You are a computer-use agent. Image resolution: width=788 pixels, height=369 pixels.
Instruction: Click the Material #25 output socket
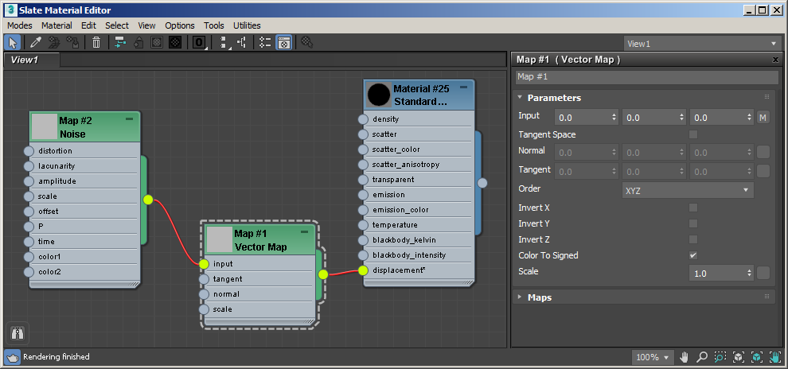point(482,183)
